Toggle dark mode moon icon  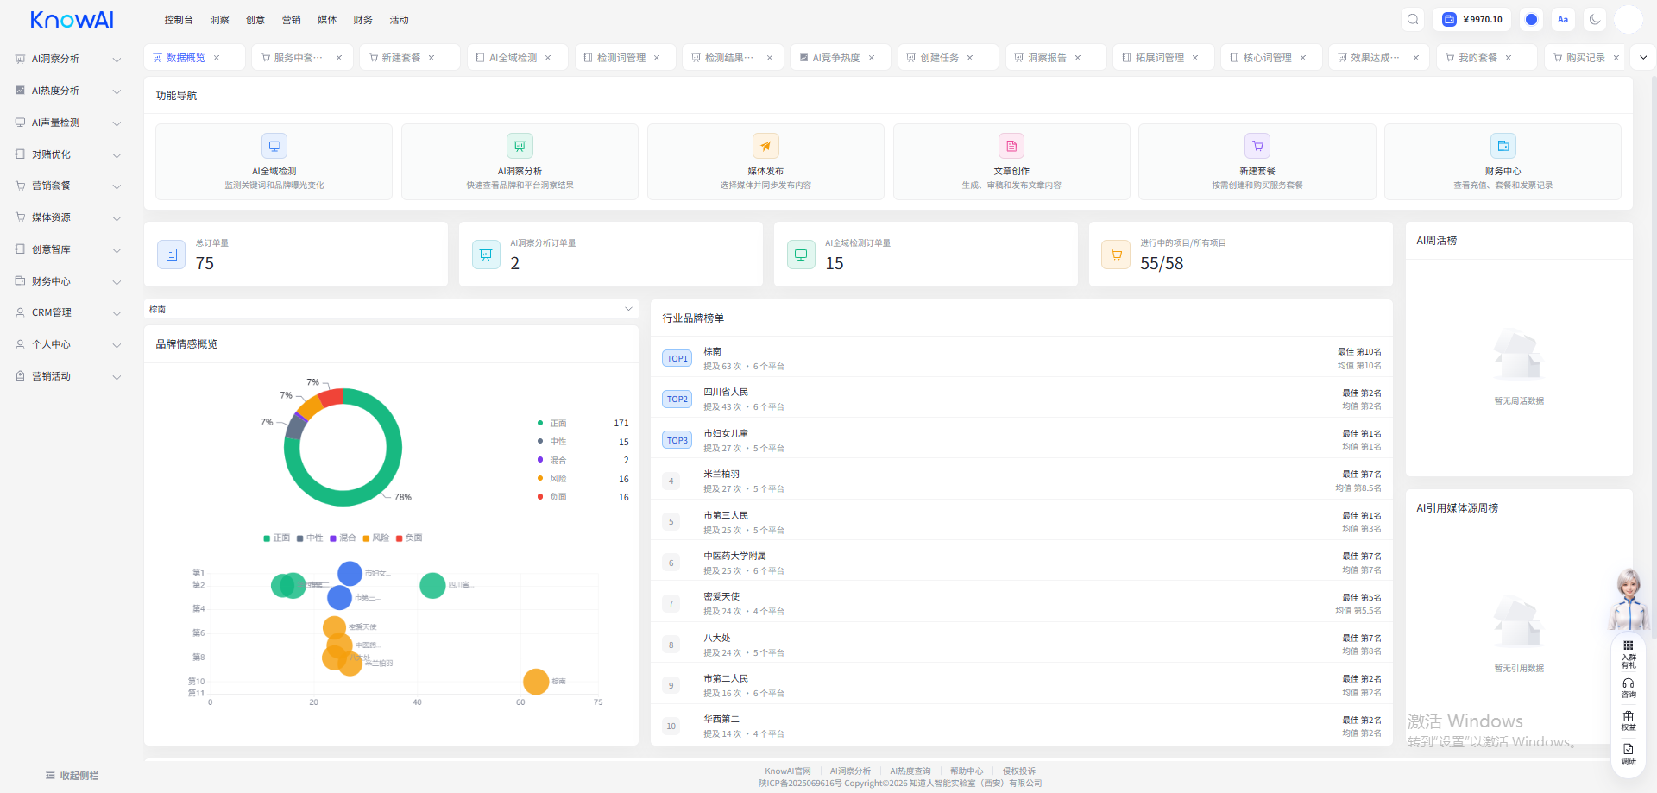[1595, 19]
